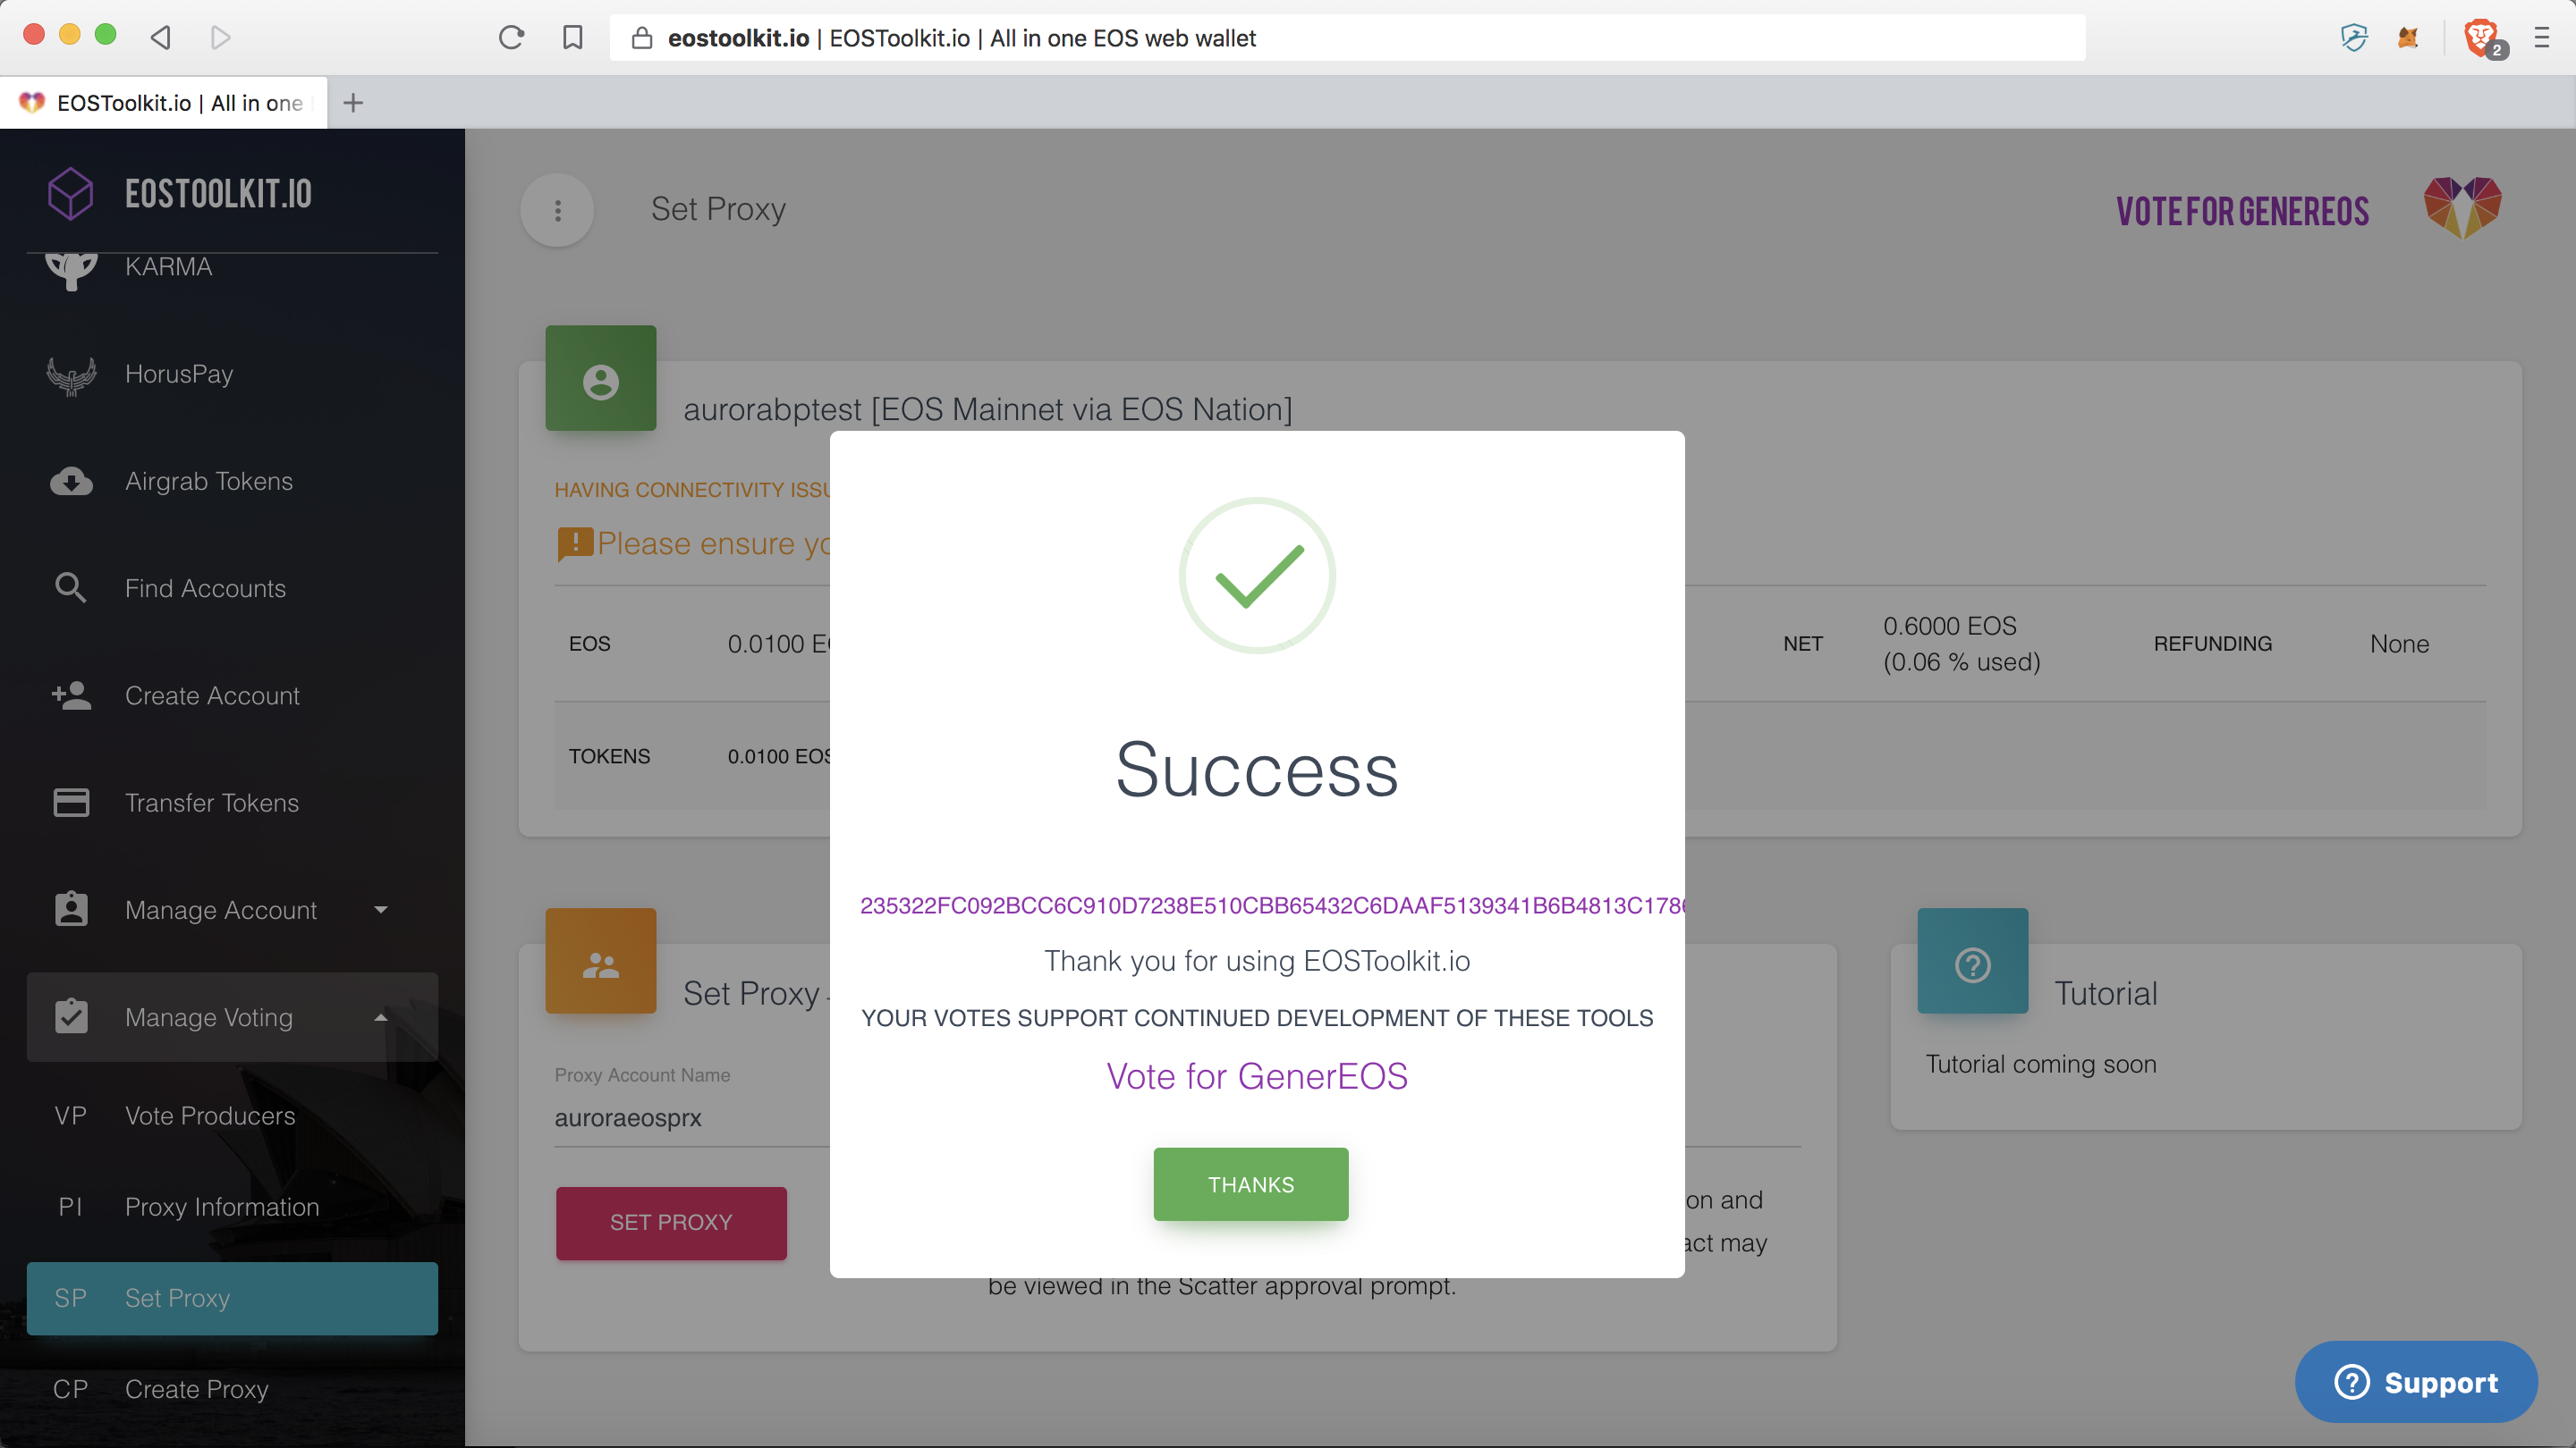The width and height of the screenshot is (2576, 1448).
Task: Click the orange Set Proxy group icon
Action: coord(600,962)
